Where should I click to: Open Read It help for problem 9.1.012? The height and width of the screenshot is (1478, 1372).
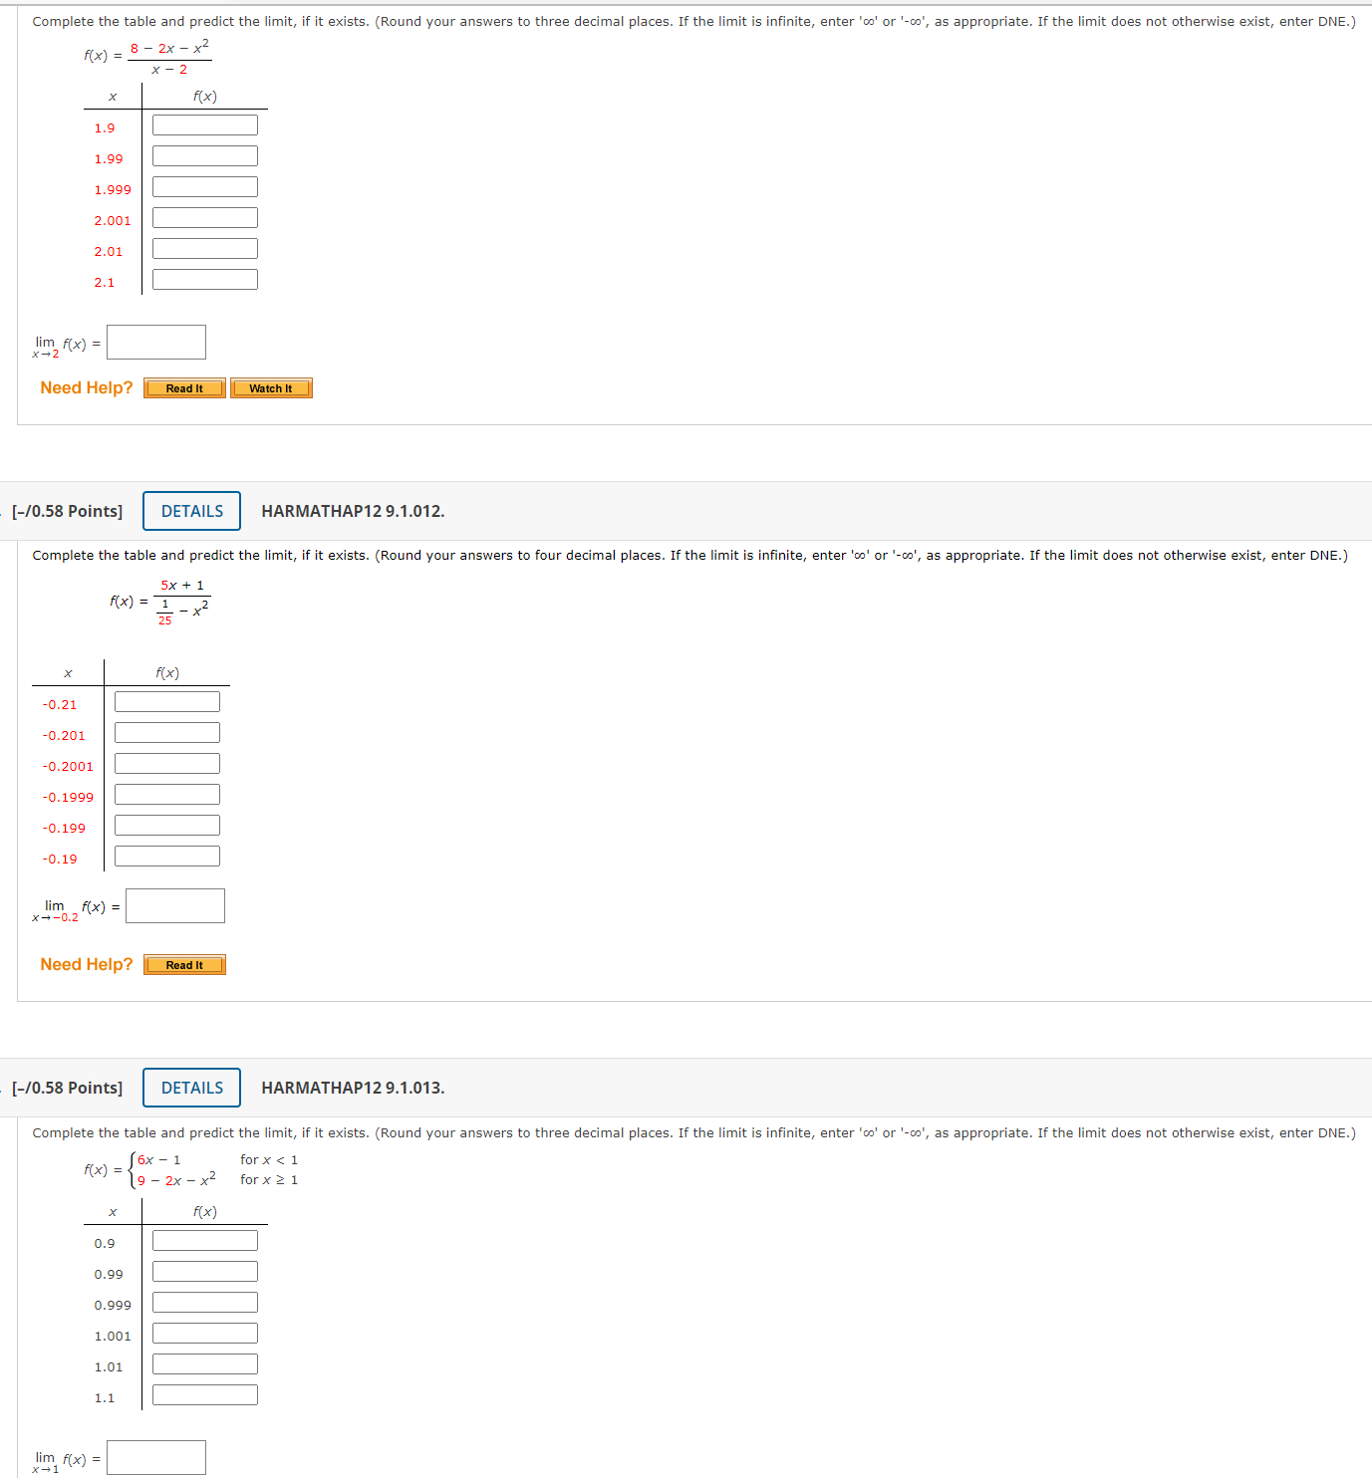coord(184,965)
